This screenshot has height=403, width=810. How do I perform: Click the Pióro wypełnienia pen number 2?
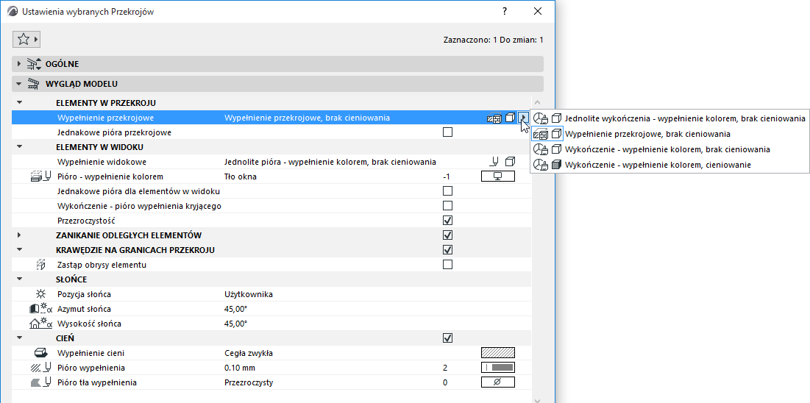[445, 368]
